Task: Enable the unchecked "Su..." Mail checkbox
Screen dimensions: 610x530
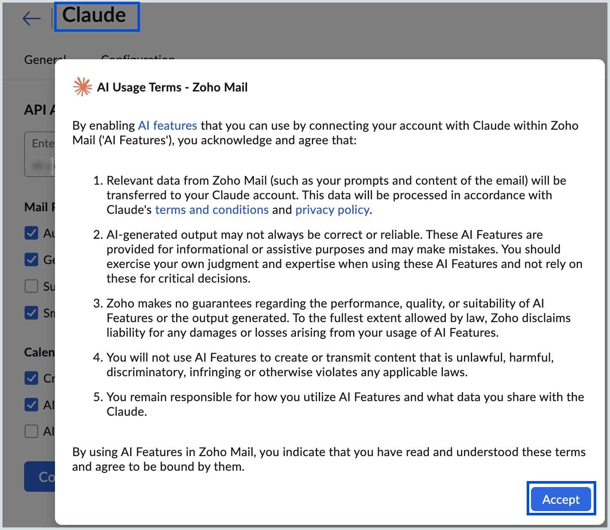Action: click(31, 286)
